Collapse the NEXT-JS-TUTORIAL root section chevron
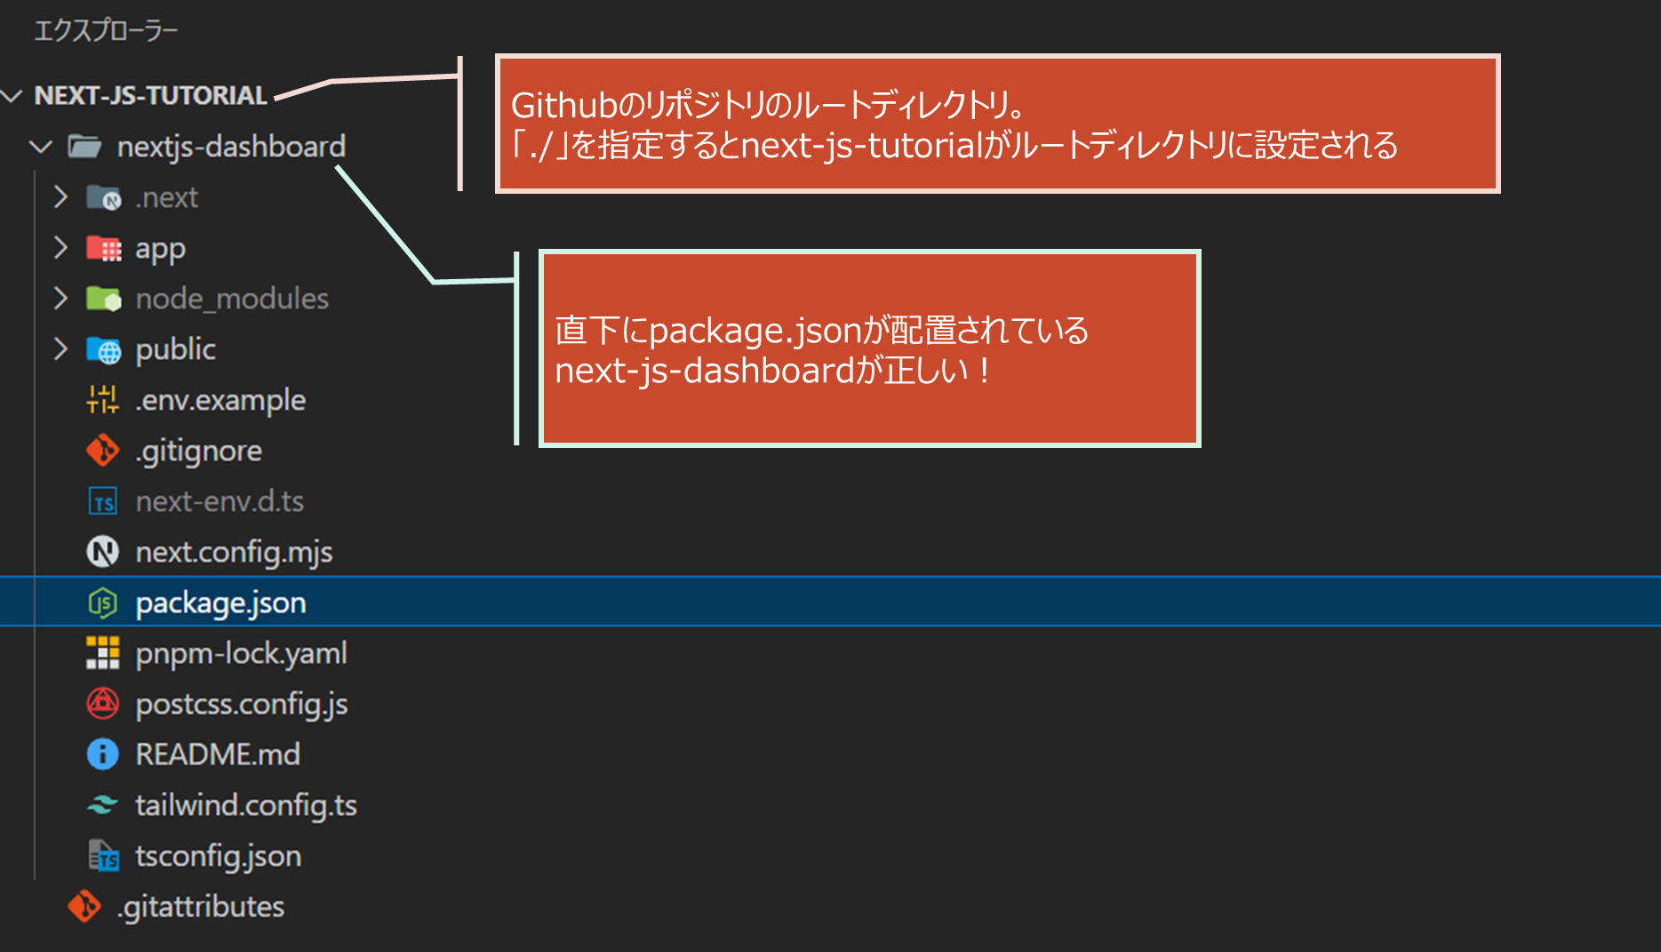The image size is (1661, 952). point(12,95)
